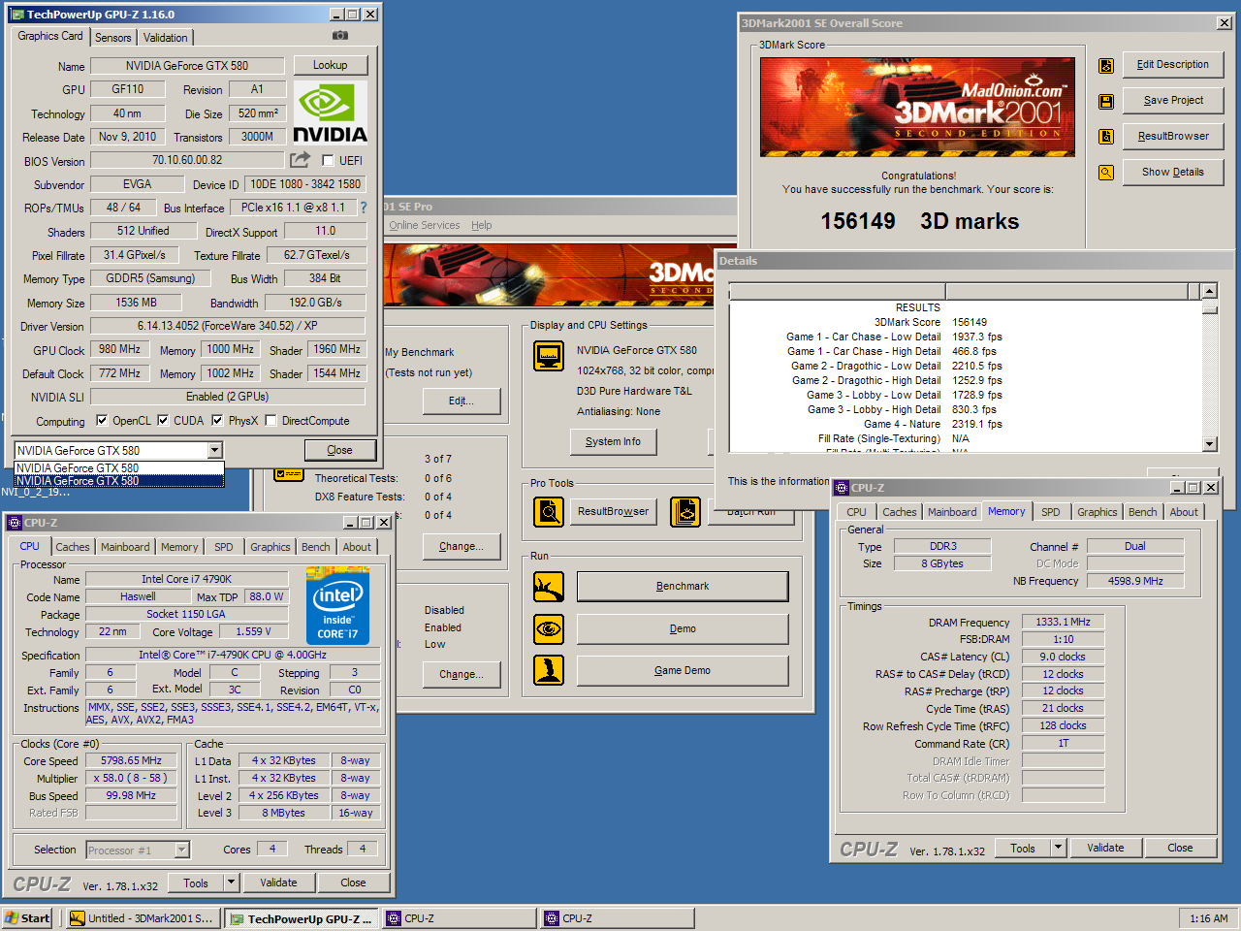
Task: Open the About tab in the CPU-Z Memory window
Action: click(x=1184, y=512)
